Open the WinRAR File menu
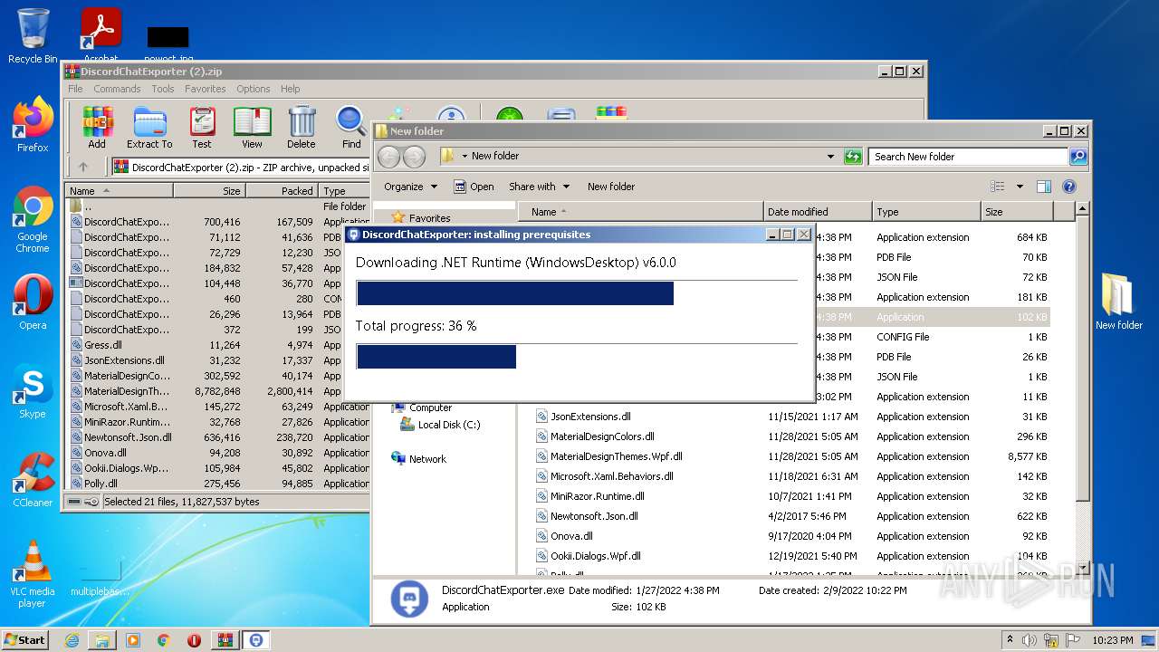The height and width of the screenshot is (652, 1159). tap(75, 89)
